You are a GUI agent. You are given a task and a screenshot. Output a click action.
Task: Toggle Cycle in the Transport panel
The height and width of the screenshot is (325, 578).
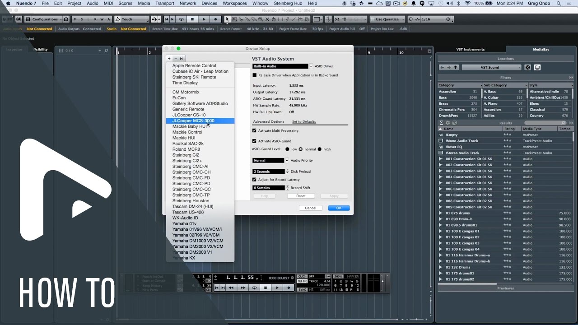(254, 288)
